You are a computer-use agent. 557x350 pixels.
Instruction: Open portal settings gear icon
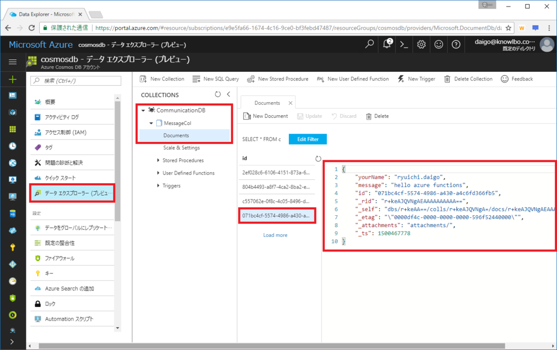422,45
